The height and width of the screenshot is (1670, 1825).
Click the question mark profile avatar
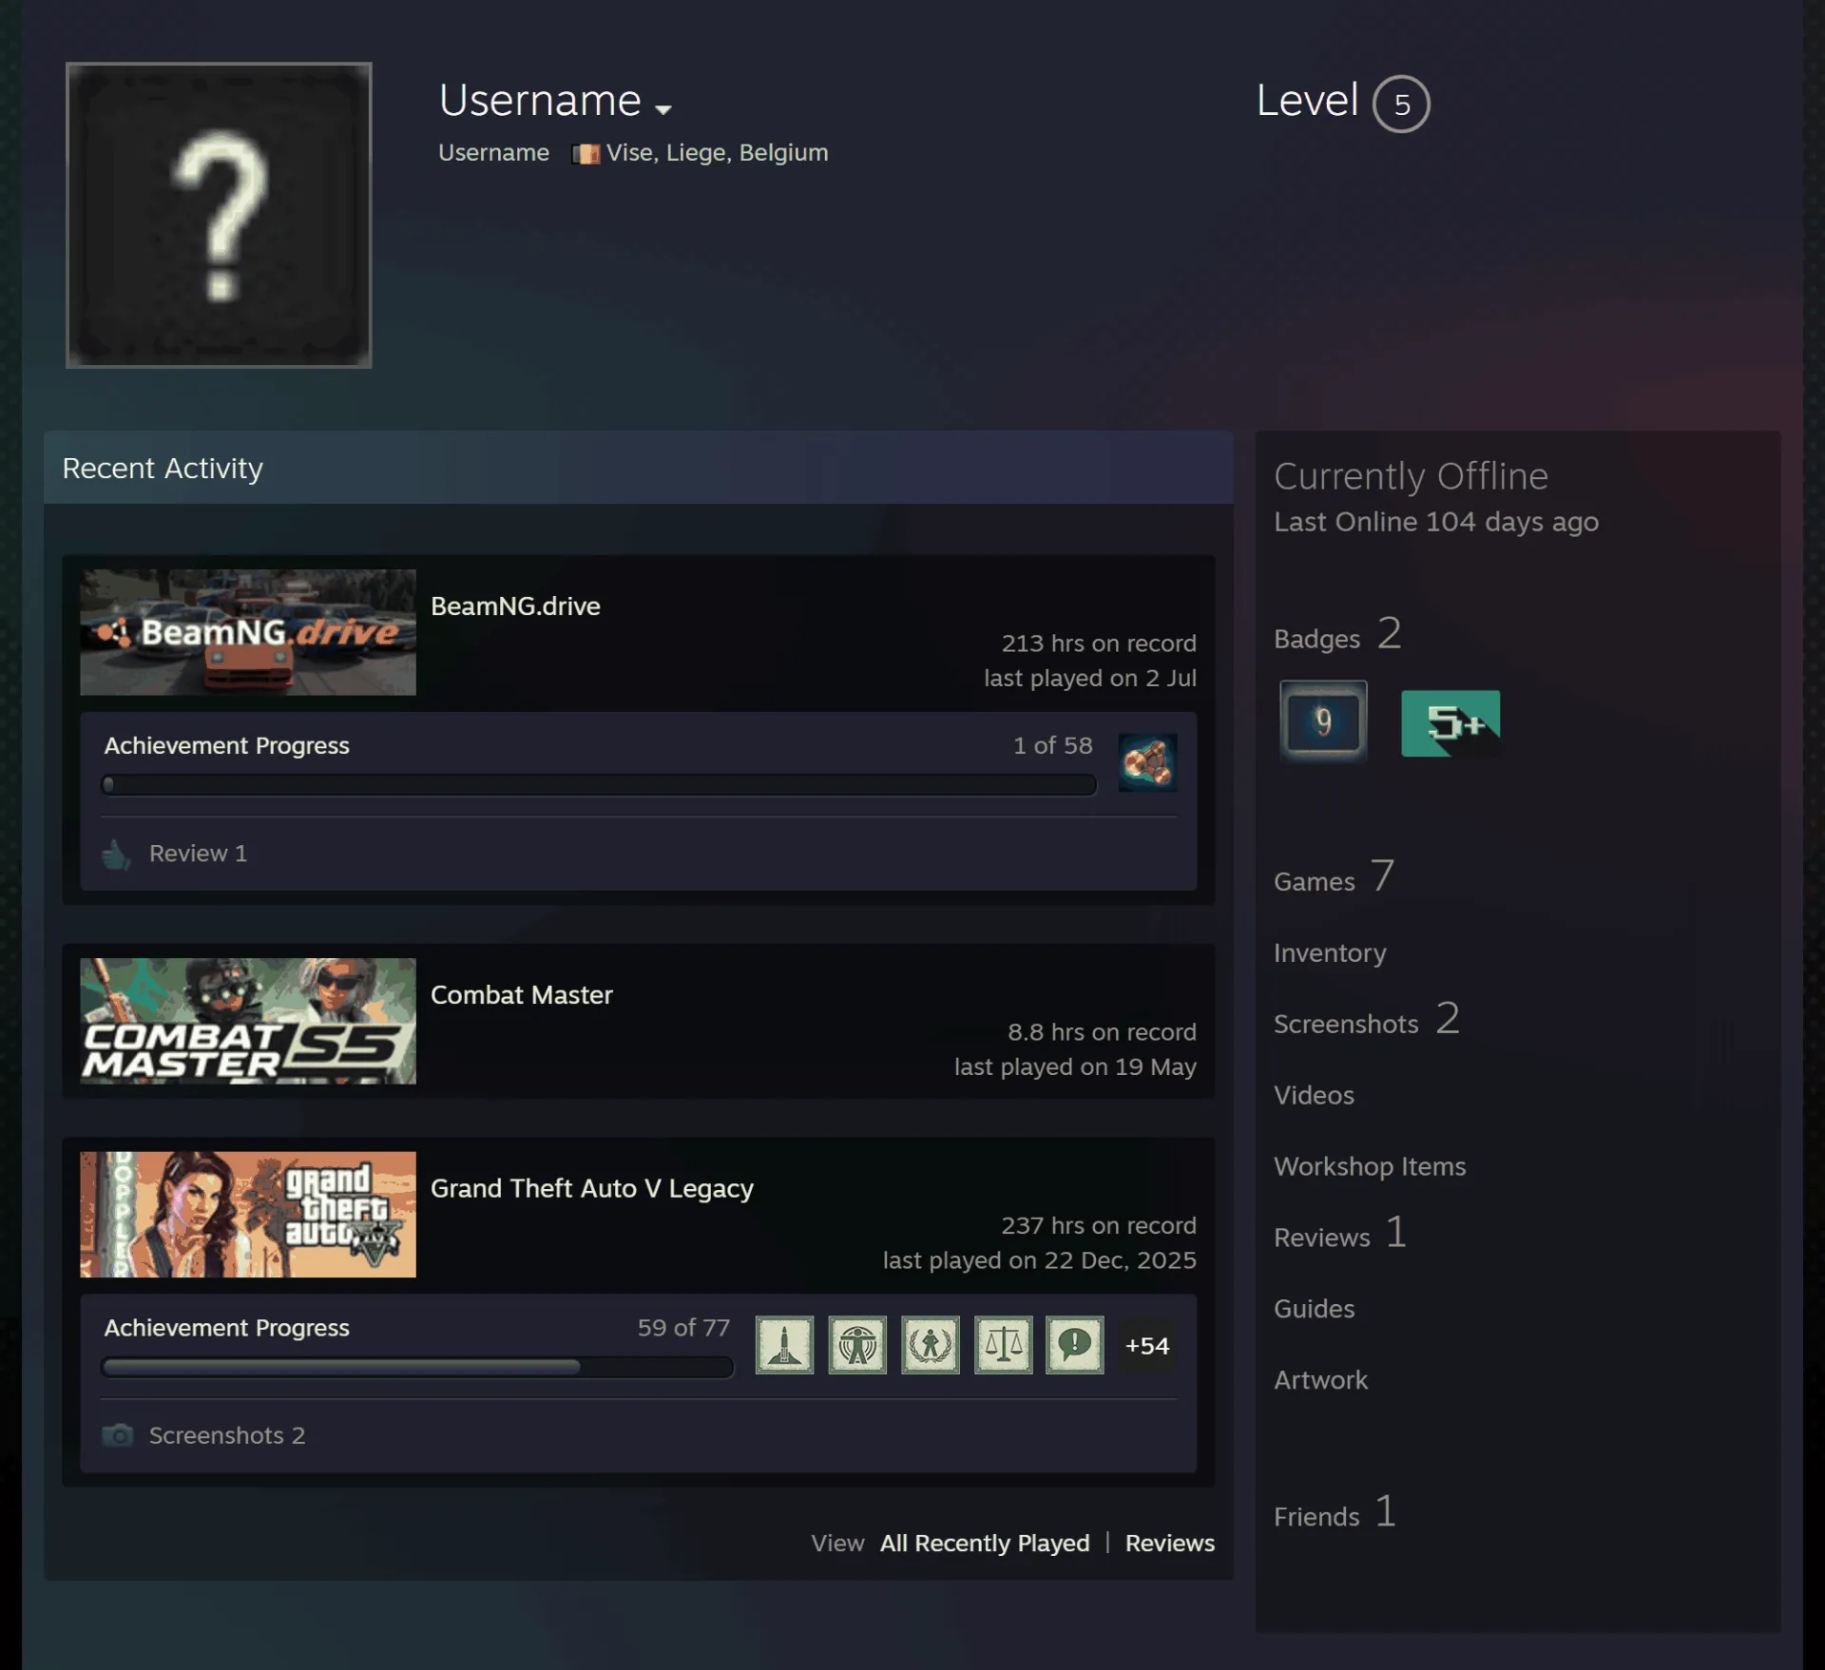219,216
